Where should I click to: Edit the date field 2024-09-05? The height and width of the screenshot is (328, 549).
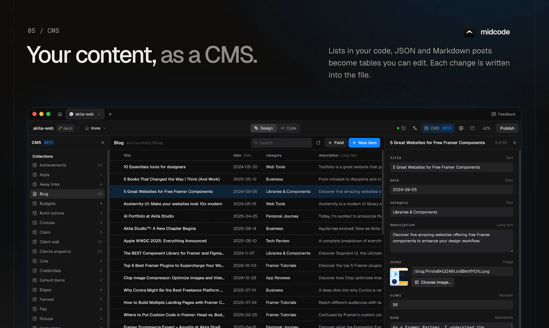(451, 190)
